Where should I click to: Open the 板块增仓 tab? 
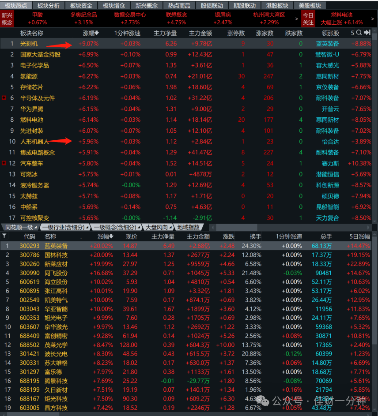pyautogui.click(x=114, y=5)
